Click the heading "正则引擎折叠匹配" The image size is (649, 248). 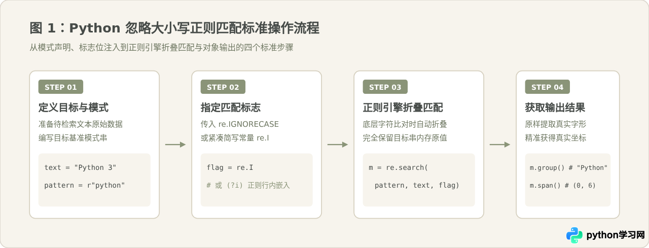403,108
